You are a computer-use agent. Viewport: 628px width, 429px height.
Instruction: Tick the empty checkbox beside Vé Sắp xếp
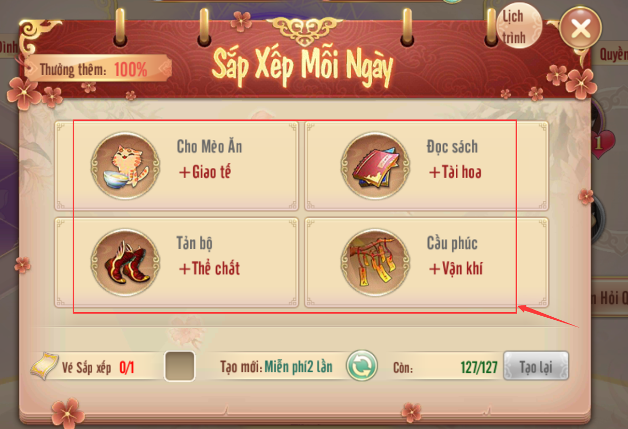coord(179,366)
